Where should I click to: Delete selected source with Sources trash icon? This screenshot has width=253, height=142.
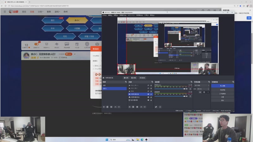133,107
